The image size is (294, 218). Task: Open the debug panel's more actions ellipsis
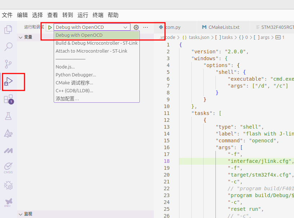tap(146, 27)
